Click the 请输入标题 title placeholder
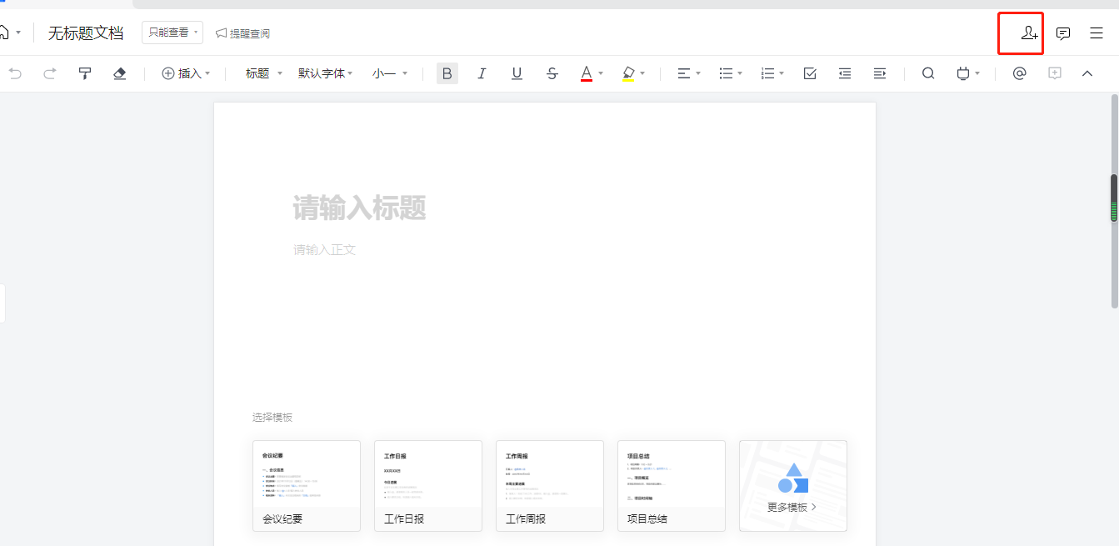 point(359,208)
